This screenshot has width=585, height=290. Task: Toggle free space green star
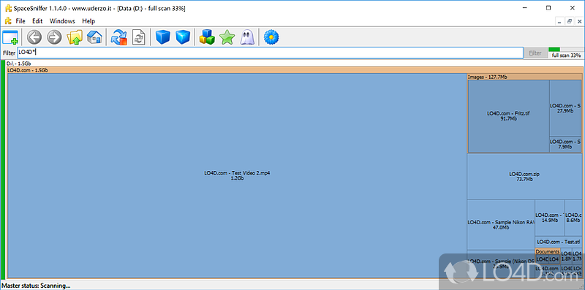pyautogui.click(x=227, y=37)
